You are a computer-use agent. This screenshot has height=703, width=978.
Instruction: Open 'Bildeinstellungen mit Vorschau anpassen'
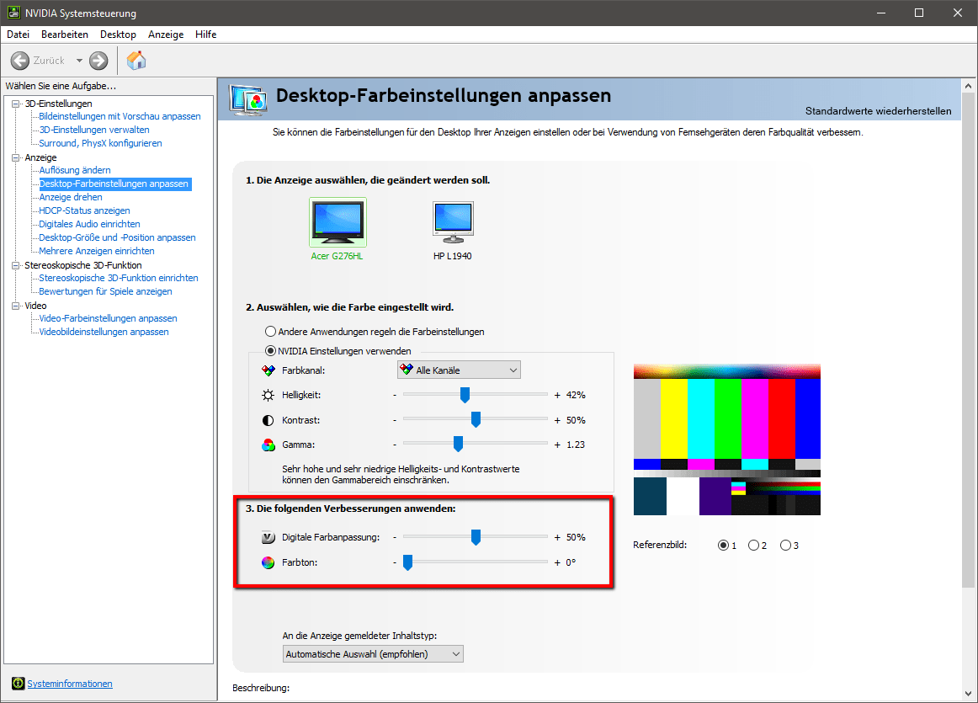click(120, 117)
